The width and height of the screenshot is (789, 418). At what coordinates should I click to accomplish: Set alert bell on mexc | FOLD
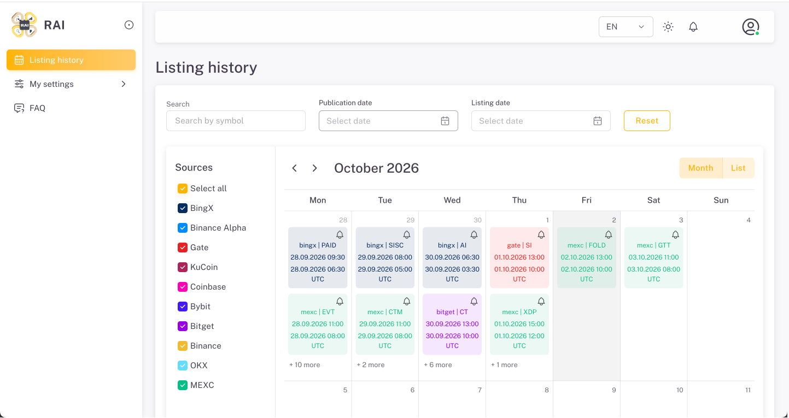609,234
